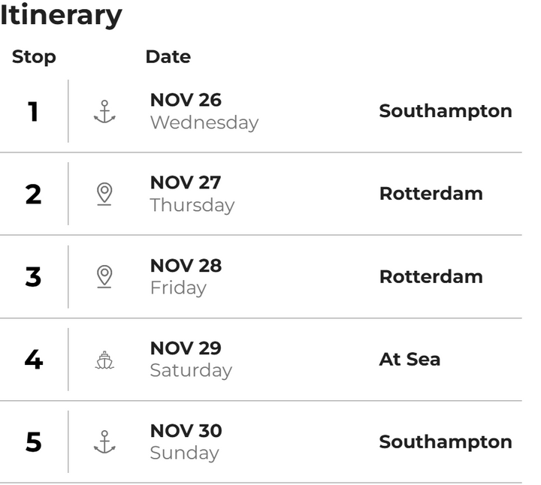Open the Southampton port on Nov 30
Viewport: 541px width, 485px height.
tap(446, 442)
